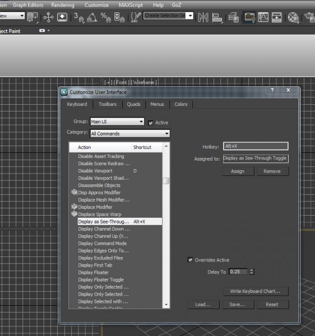The height and width of the screenshot is (336, 315).
Task: Select the Object Paint ribbon tab
Action: (x=10, y=31)
